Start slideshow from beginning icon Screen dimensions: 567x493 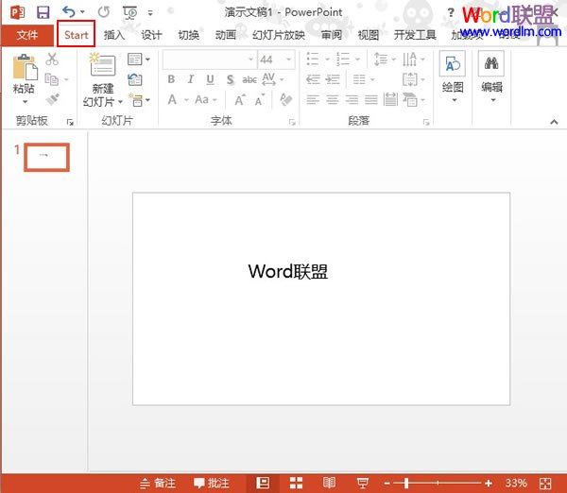click(x=129, y=12)
